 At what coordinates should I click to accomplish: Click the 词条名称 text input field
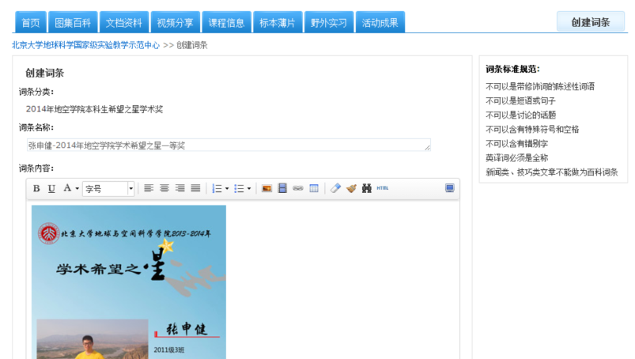pos(228,145)
